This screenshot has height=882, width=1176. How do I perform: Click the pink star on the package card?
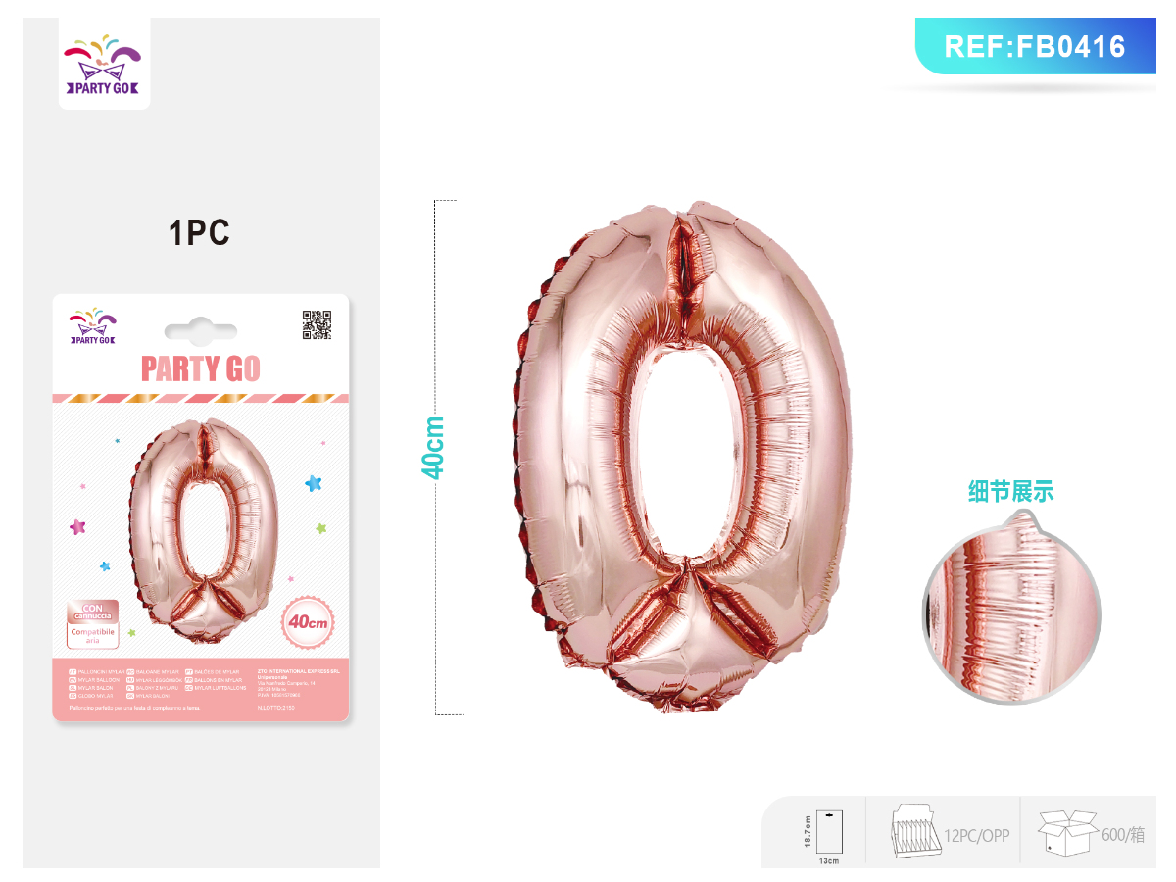78,526
